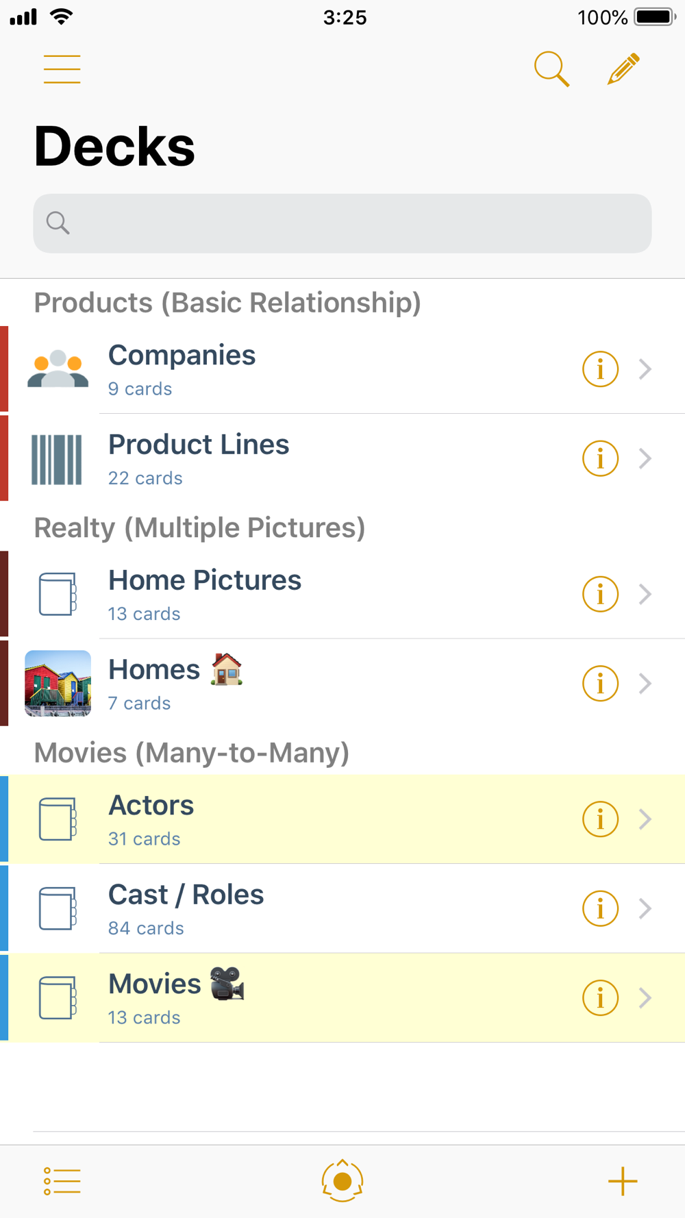
Task: Open info for Companies deck
Action: point(600,369)
